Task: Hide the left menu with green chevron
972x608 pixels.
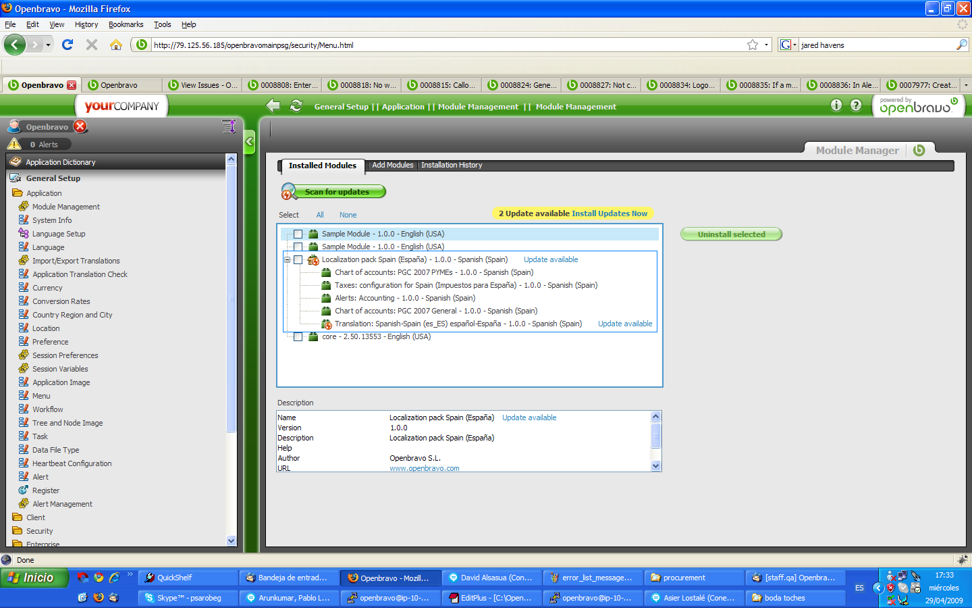Action: [x=249, y=142]
